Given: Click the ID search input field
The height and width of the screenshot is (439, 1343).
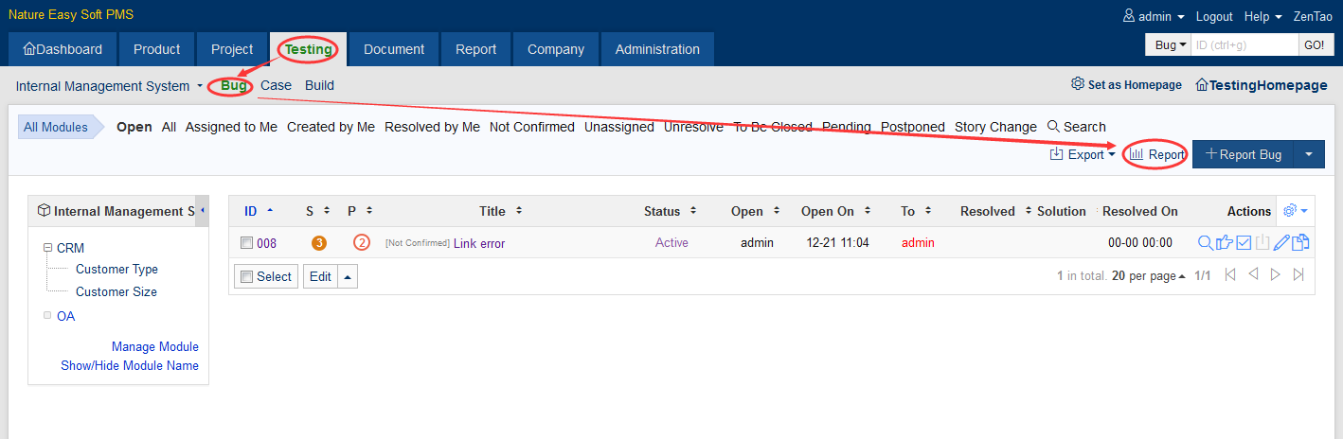Looking at the screenshot, I should 1244,44.
